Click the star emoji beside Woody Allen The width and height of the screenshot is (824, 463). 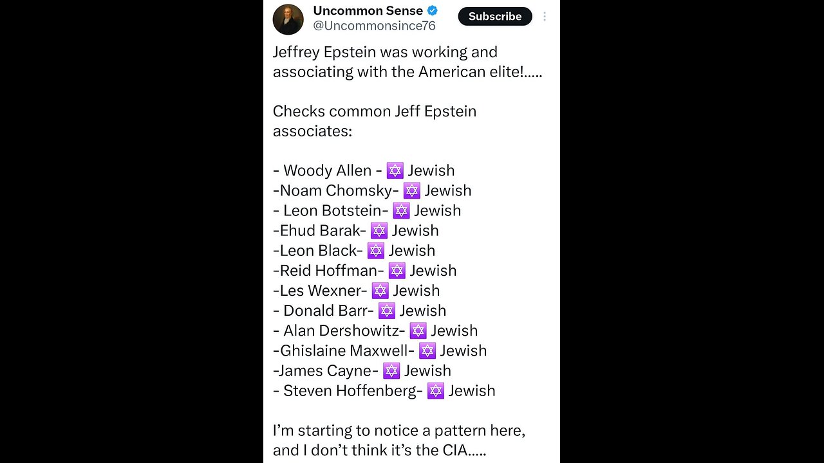point(395,170)
